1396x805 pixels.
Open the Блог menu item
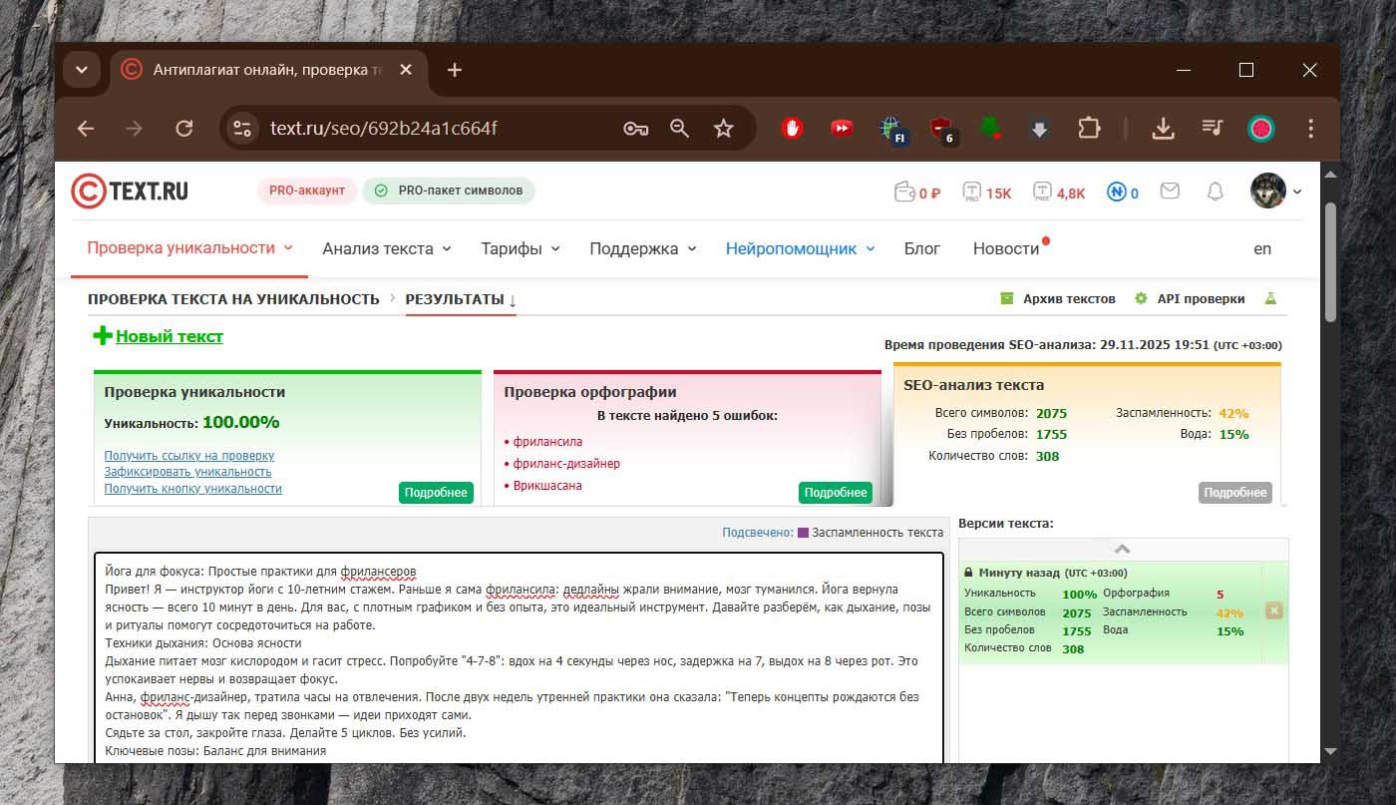tap(921, 249)
